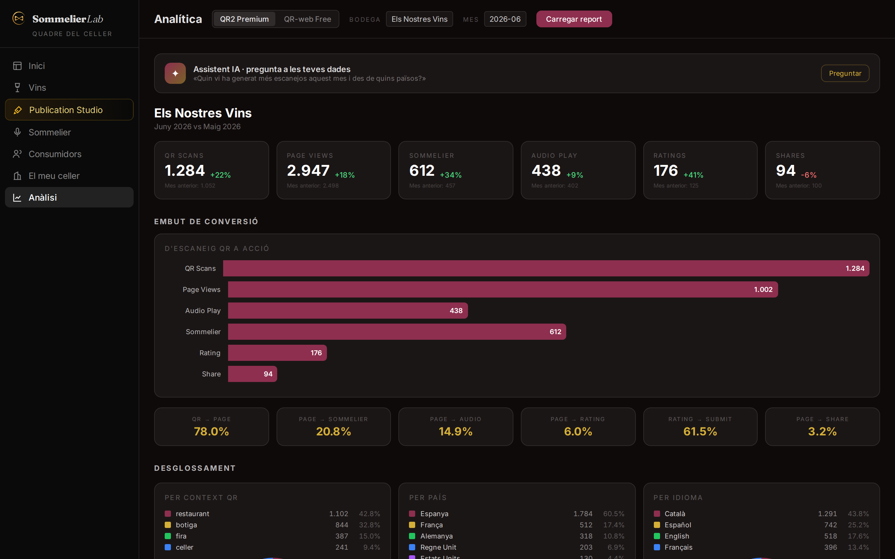Click the fira green swatch
The image size is (895, 559).
(168, 536)
